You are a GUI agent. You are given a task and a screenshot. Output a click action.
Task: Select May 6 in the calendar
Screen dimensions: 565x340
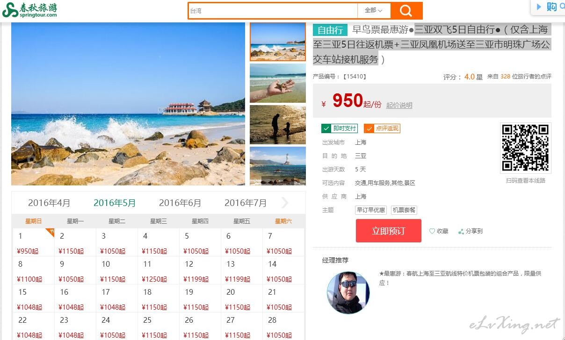(x=242, y=242)
